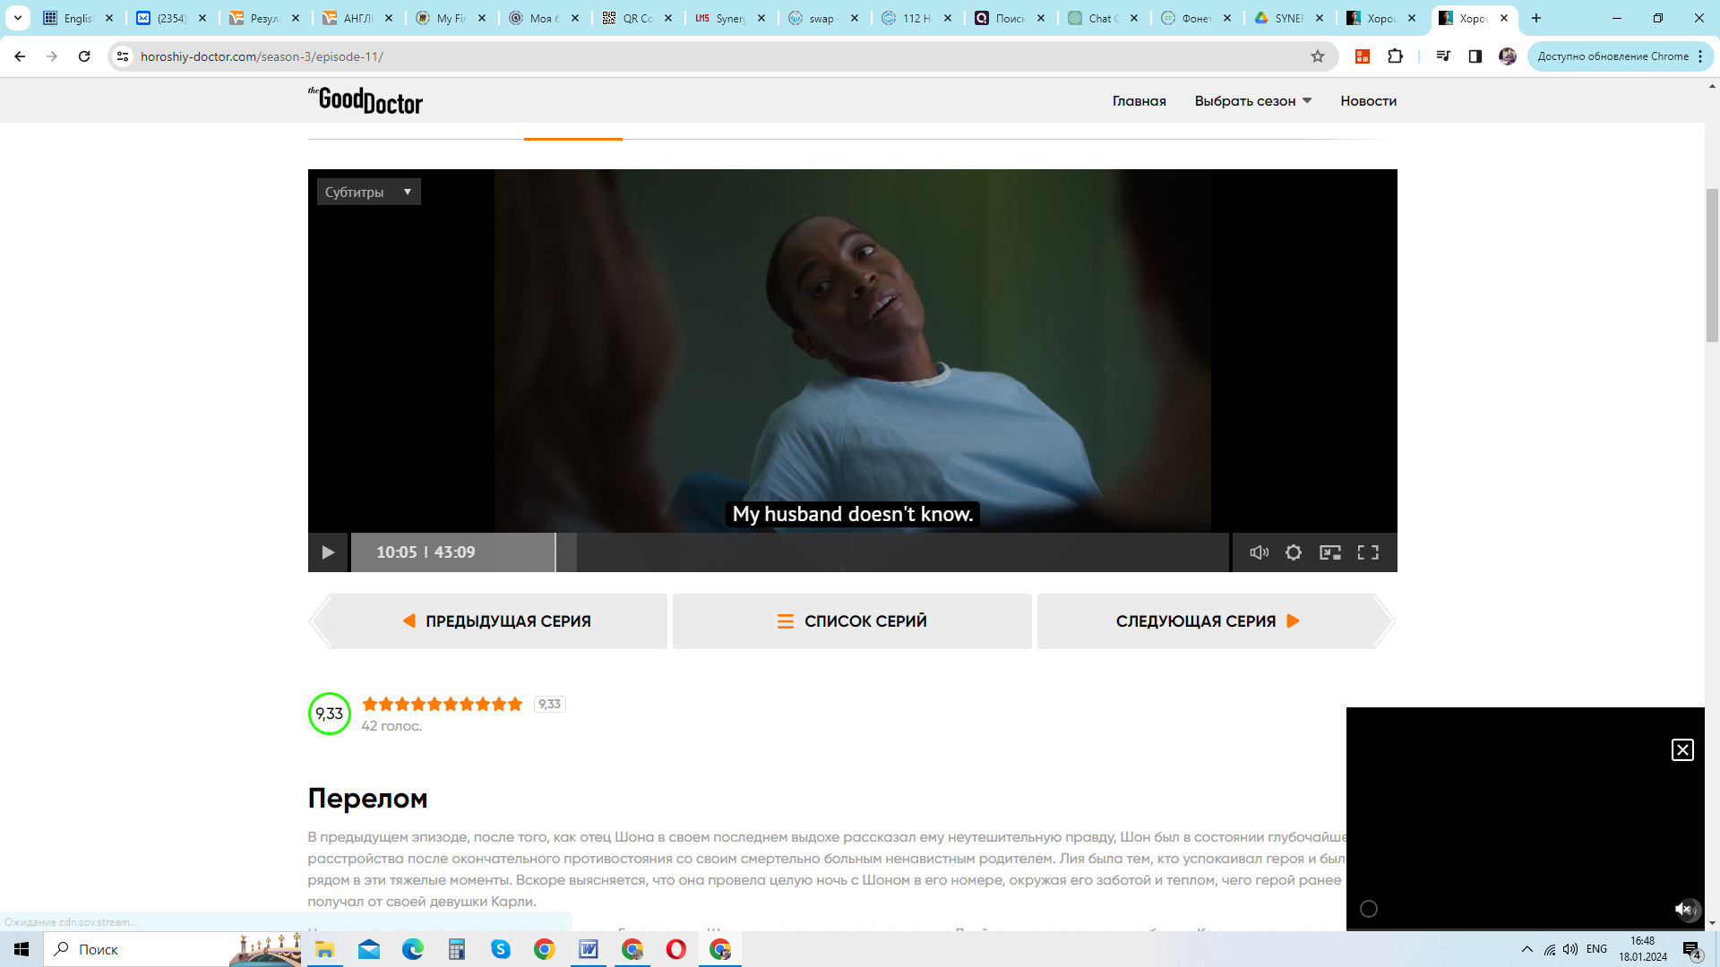Open Список серий episode list
This screenshot has width=1720, height=967.
852,621
